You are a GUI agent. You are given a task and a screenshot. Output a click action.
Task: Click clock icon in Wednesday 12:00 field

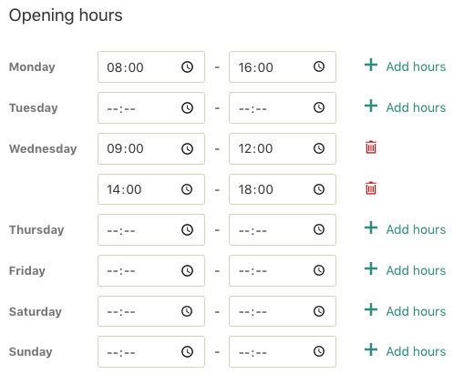(319, 148)
